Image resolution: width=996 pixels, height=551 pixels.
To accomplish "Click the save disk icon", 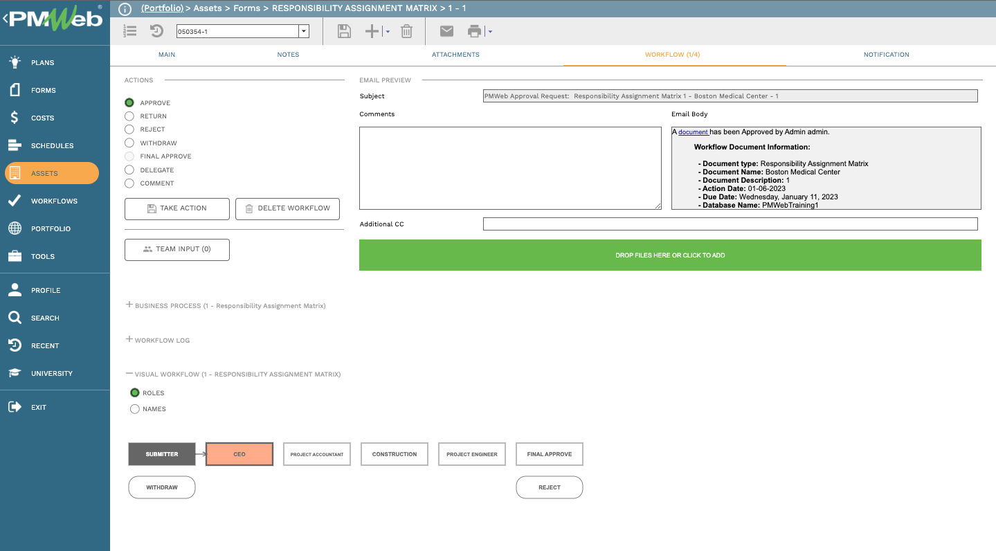I will click(344, 31).
